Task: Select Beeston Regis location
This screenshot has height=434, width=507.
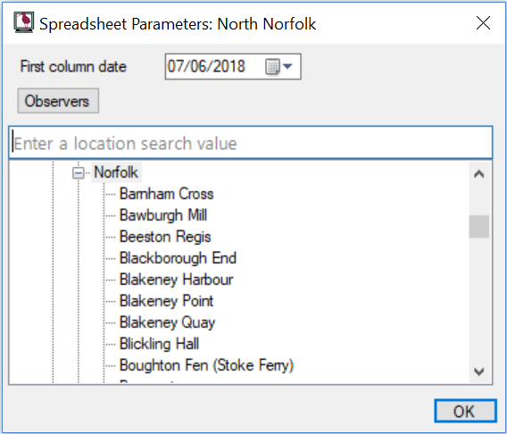Action: point(165,237)
